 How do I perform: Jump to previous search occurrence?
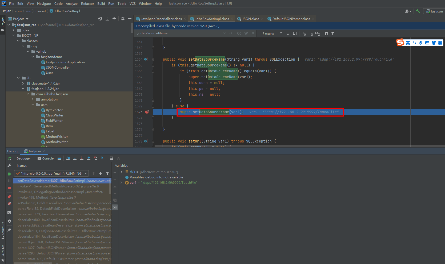pyautogui.click(x=281, y=33)
